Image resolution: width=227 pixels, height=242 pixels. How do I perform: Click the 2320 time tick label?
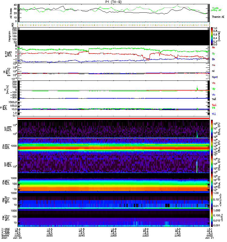146,236
